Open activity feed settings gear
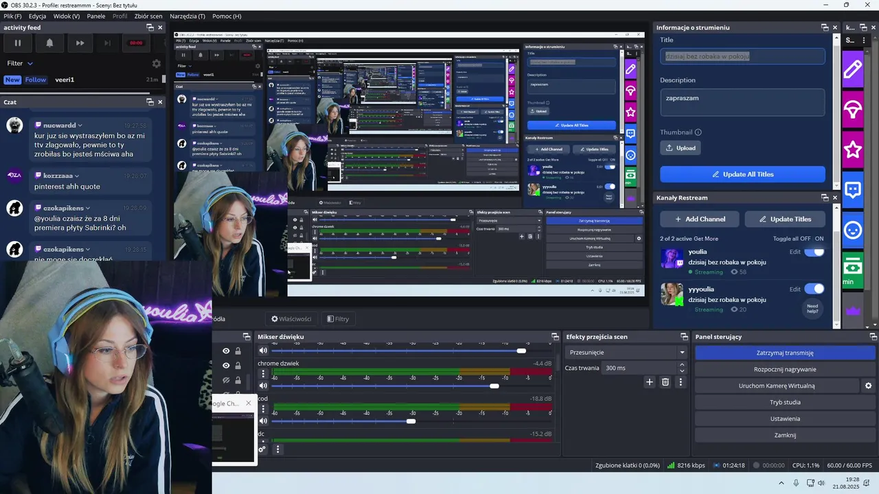 coord(156,63)
